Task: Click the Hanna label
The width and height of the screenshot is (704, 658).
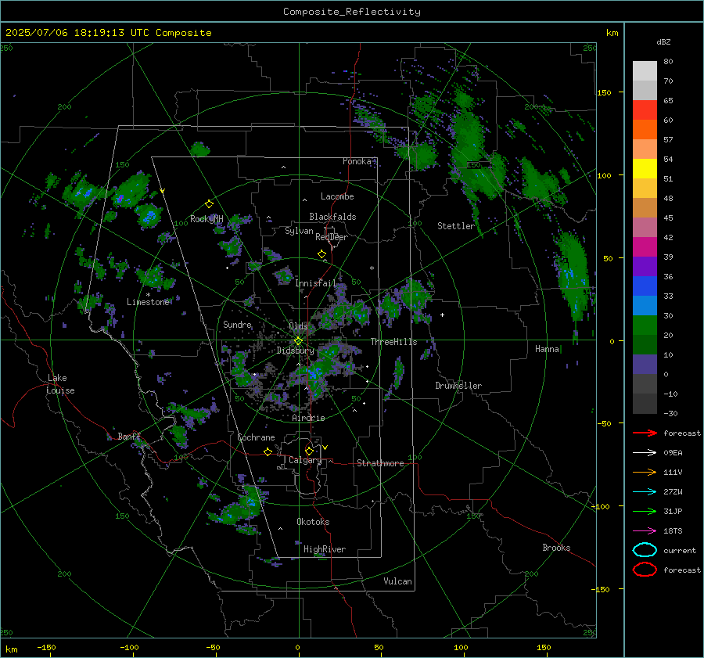Action: point(547,349)
